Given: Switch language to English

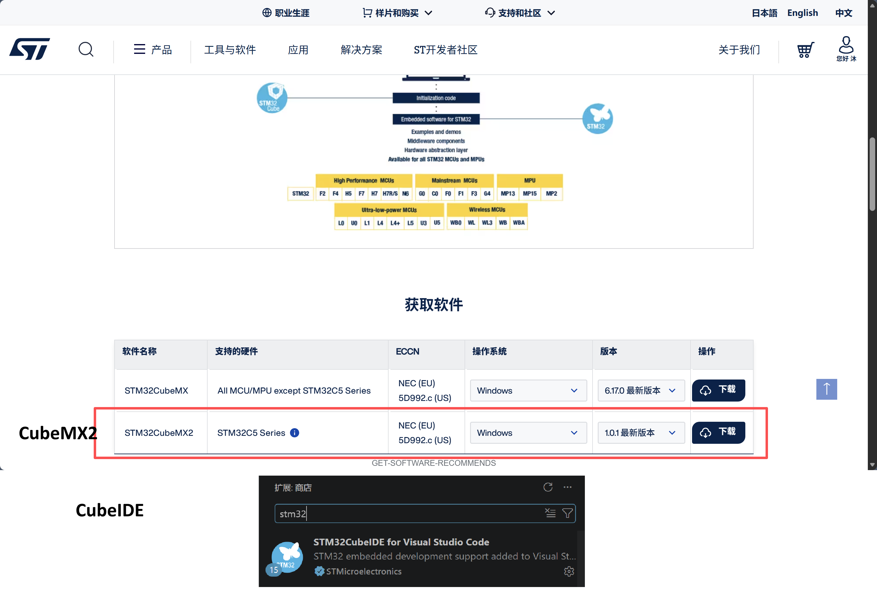Looking at the screenshot, I should click(803, 13).
